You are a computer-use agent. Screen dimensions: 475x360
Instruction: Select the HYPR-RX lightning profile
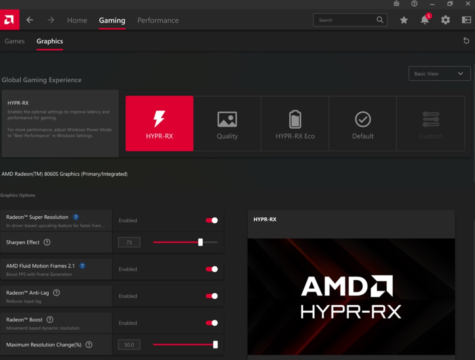[x=160, y=123]
